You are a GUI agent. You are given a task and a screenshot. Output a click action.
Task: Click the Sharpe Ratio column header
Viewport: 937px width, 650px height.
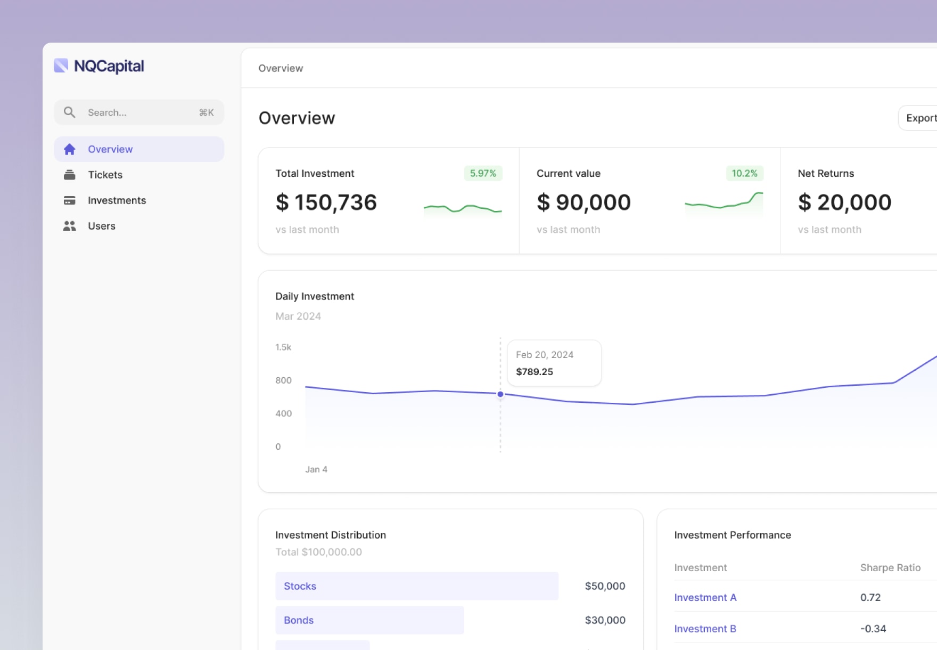click(890, 567)
